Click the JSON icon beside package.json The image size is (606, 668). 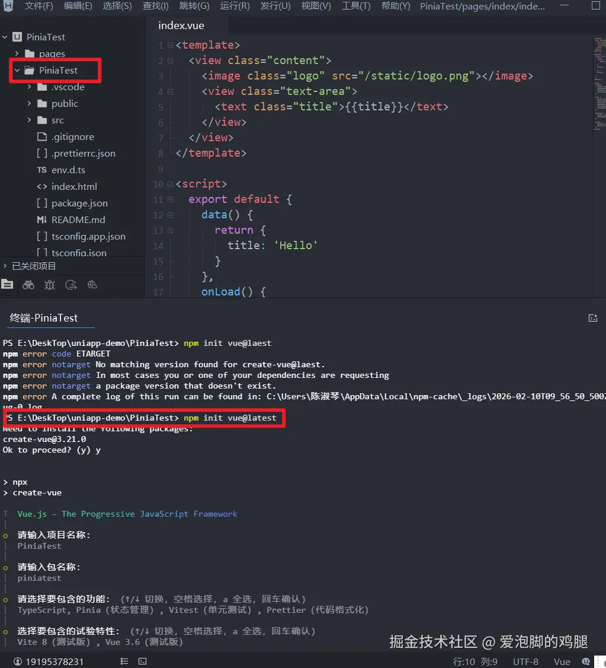click(41, 203)
